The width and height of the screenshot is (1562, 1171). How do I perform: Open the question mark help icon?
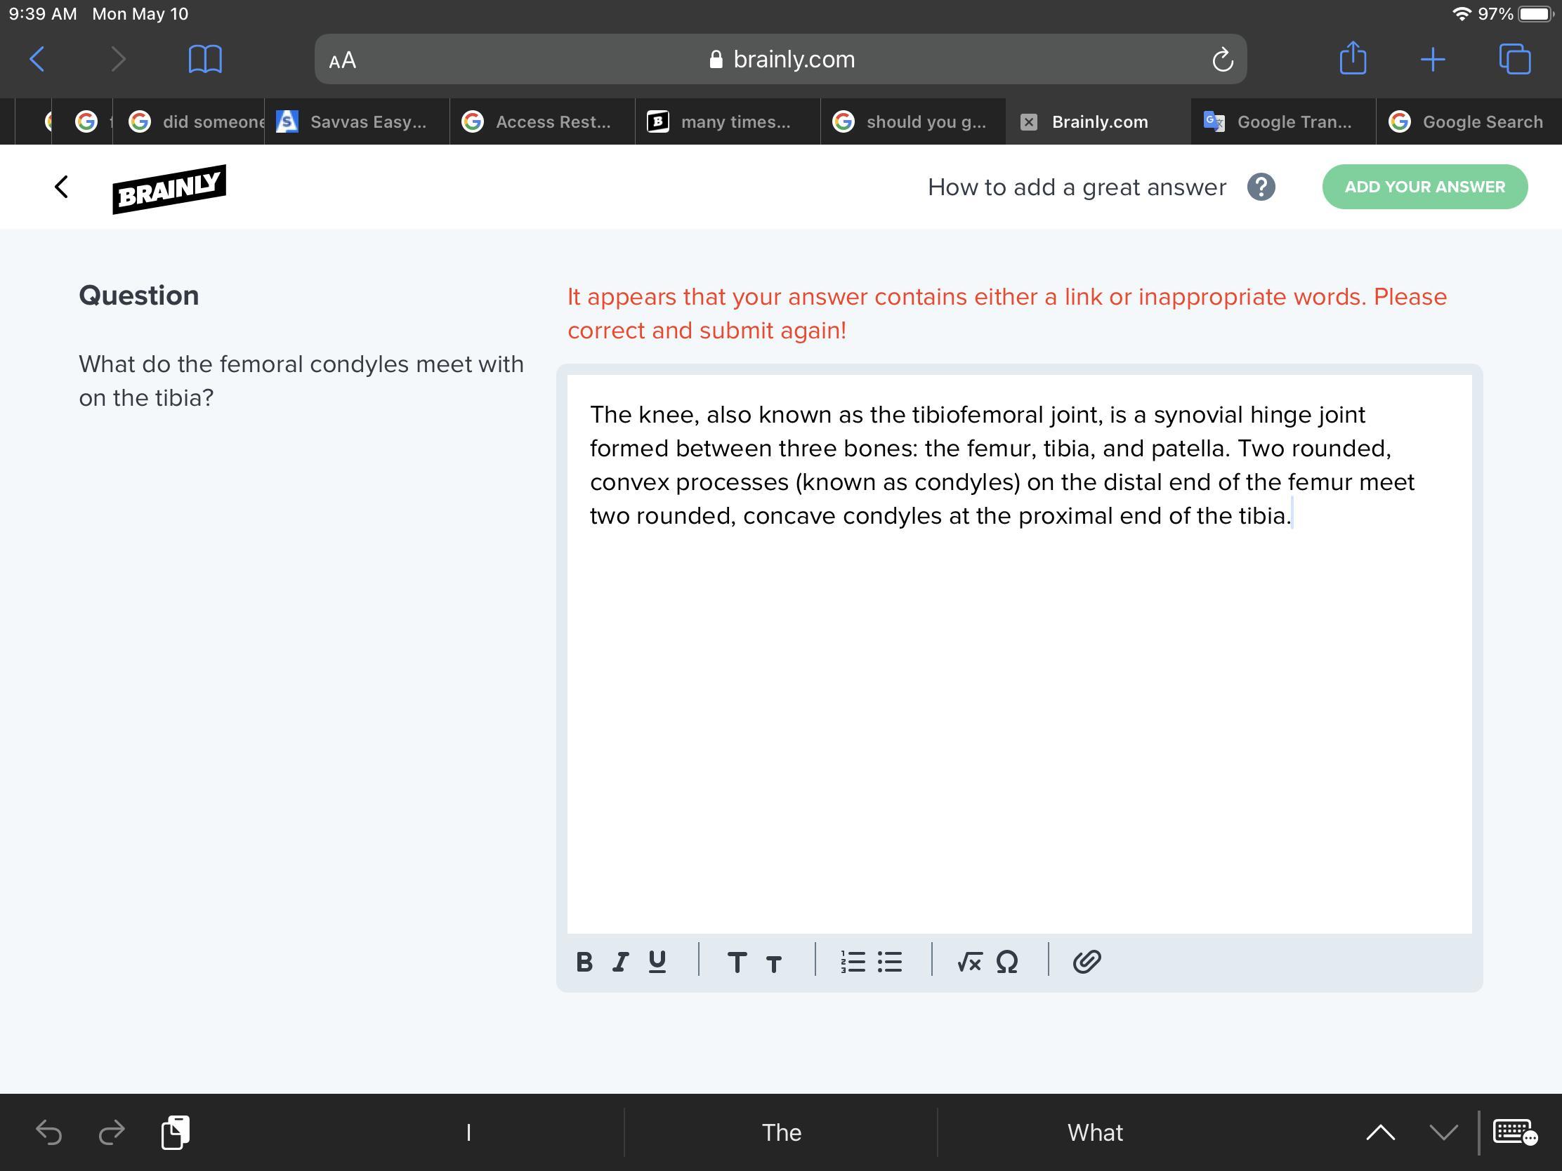[x=1261, y=187]
